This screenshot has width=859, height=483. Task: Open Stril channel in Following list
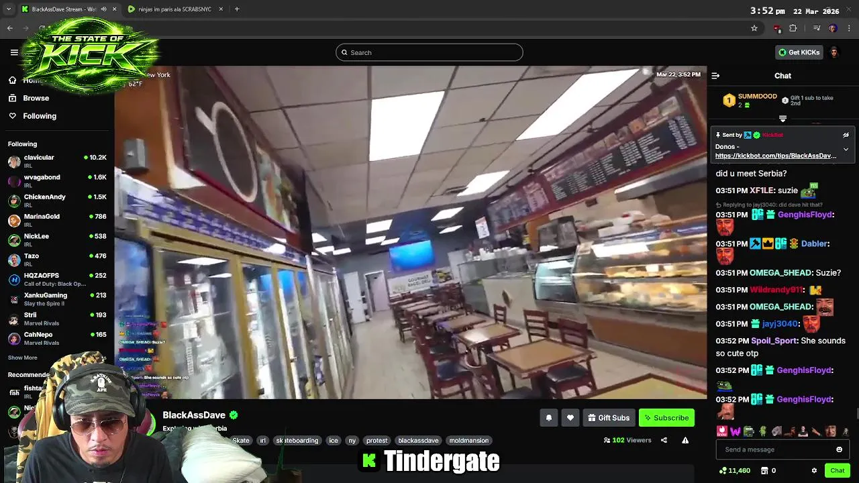pyautogui.click(x=57, y=319)
